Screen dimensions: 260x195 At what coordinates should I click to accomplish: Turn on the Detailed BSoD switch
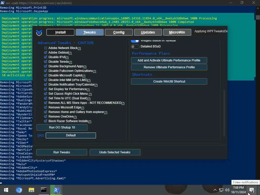pyautogui.click(x=135, y=47)
